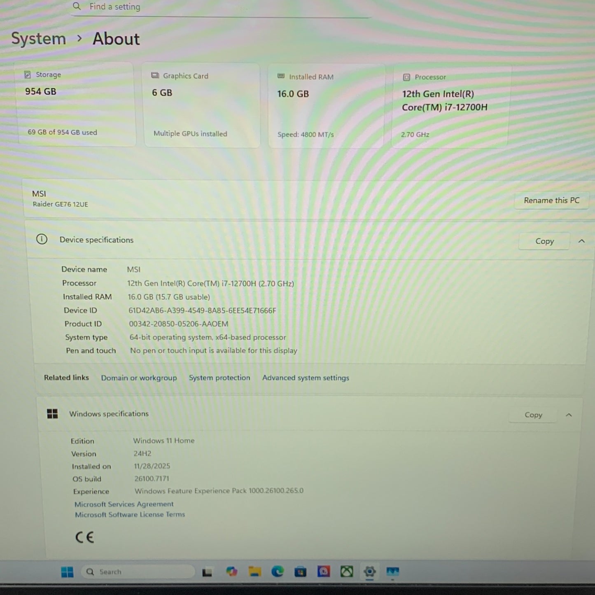The height and width of the screenshot is (595, 595).
Task: Open Copilot from the taskbar
Action: coord(232,572)
